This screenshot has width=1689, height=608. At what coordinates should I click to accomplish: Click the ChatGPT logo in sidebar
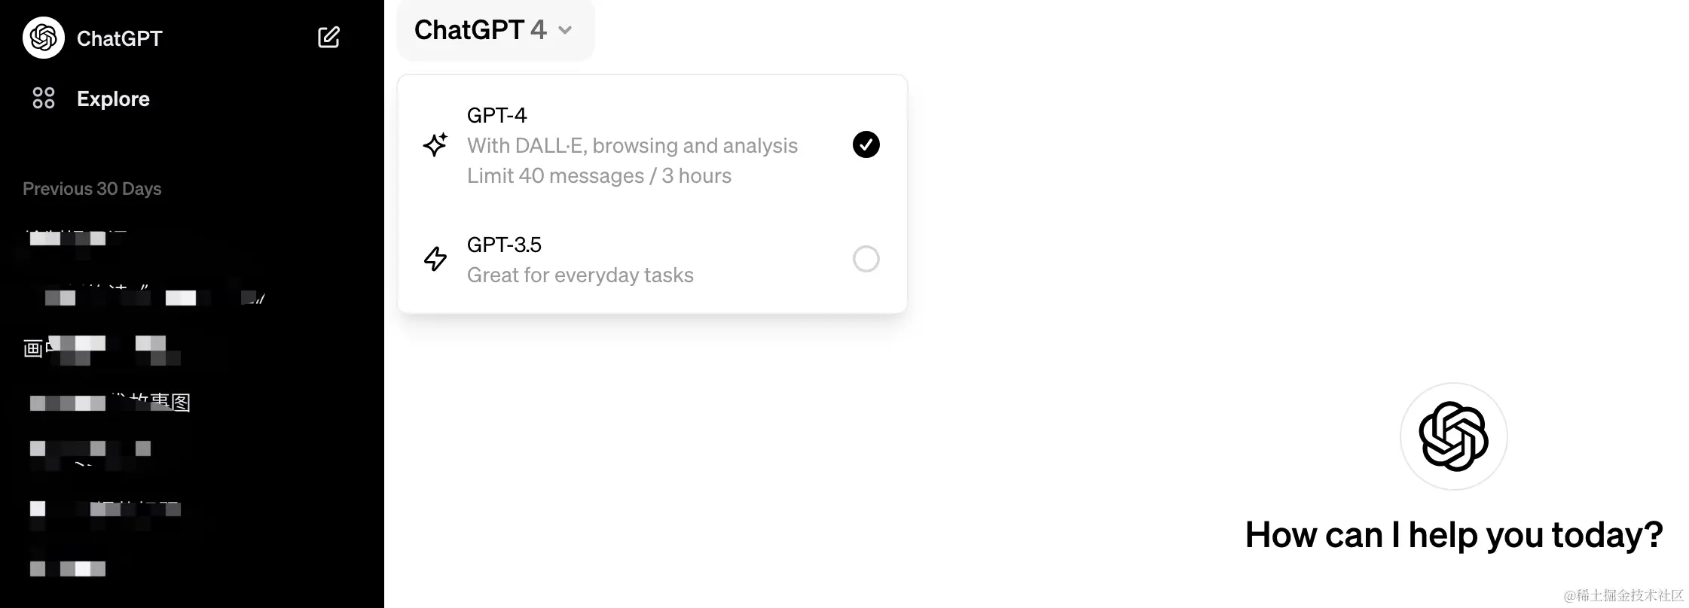pos(44,38)
